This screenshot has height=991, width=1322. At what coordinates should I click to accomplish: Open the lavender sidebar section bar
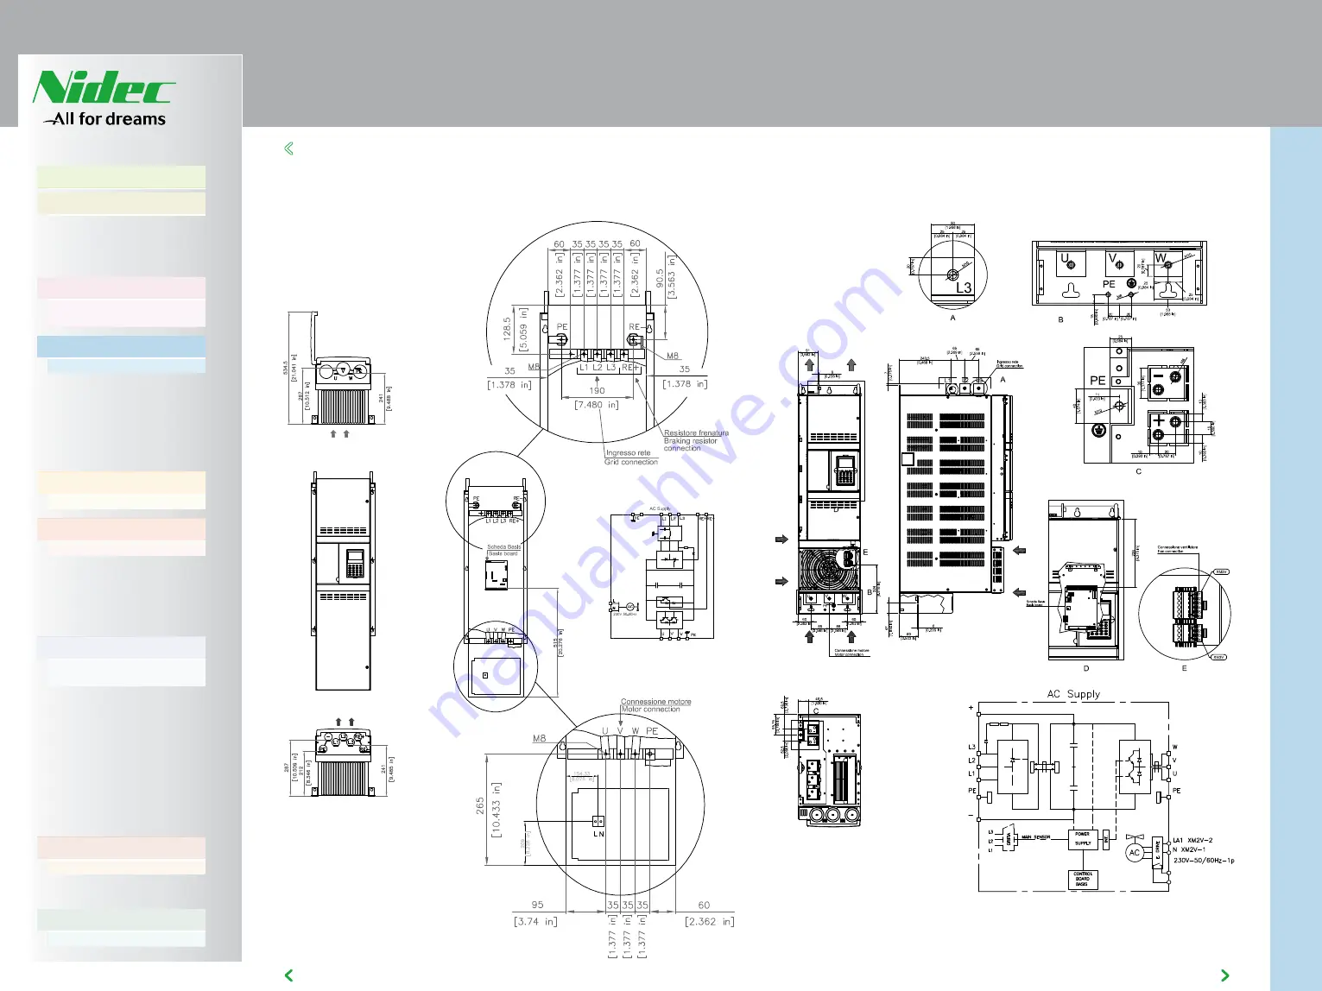click(121, 647)
